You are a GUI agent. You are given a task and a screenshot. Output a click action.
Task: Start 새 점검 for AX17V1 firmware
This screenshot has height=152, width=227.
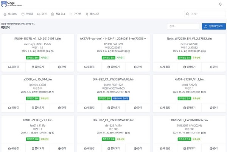pyautogui.click(x=89, y=67)
